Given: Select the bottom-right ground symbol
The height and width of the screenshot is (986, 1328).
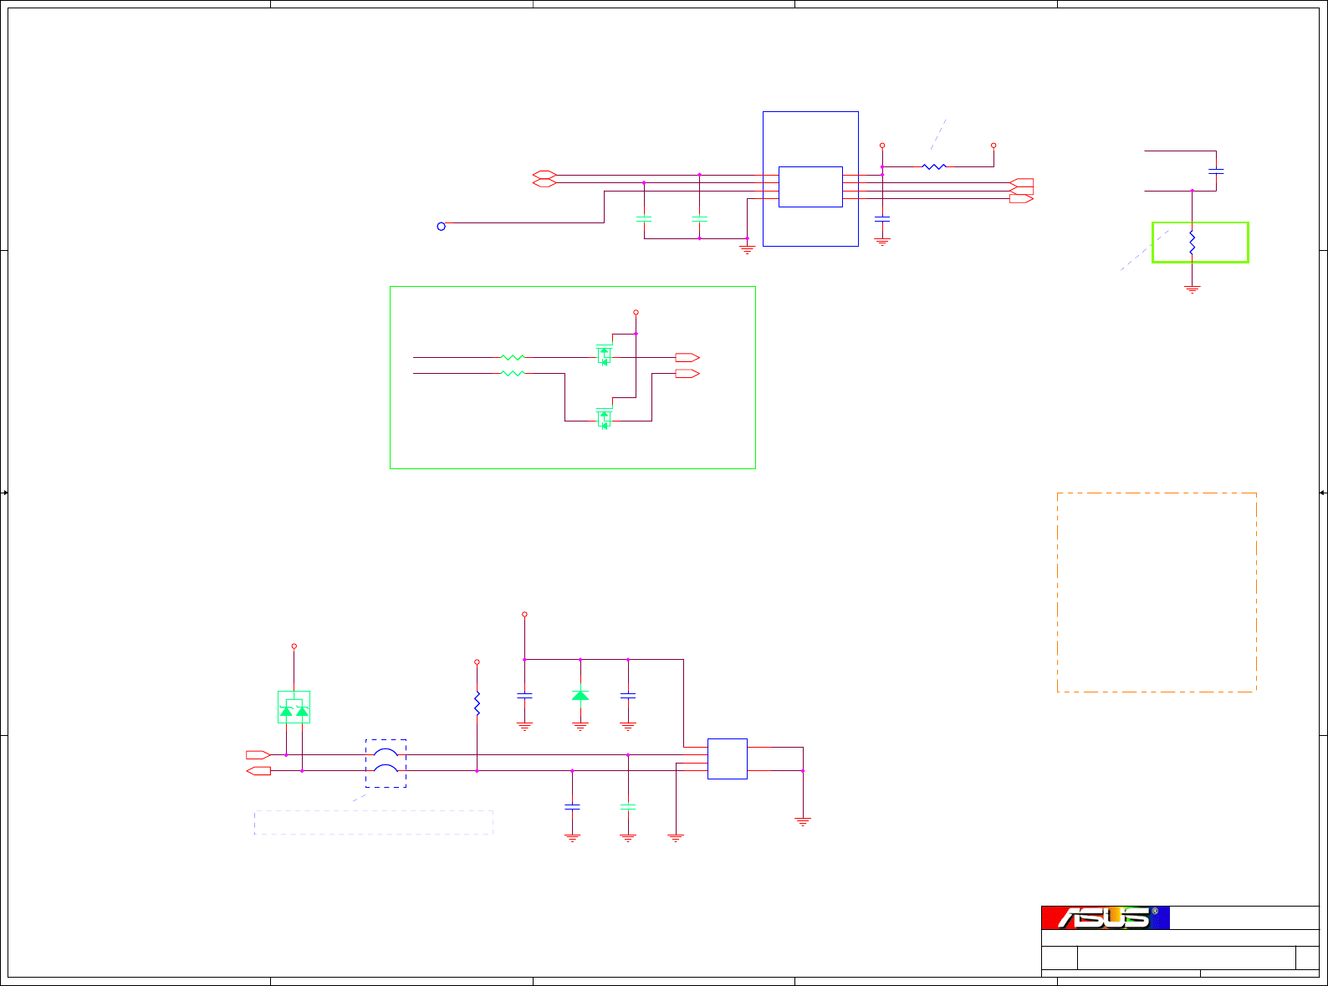Looking at the screenshot, I should [x=803, y=822].
